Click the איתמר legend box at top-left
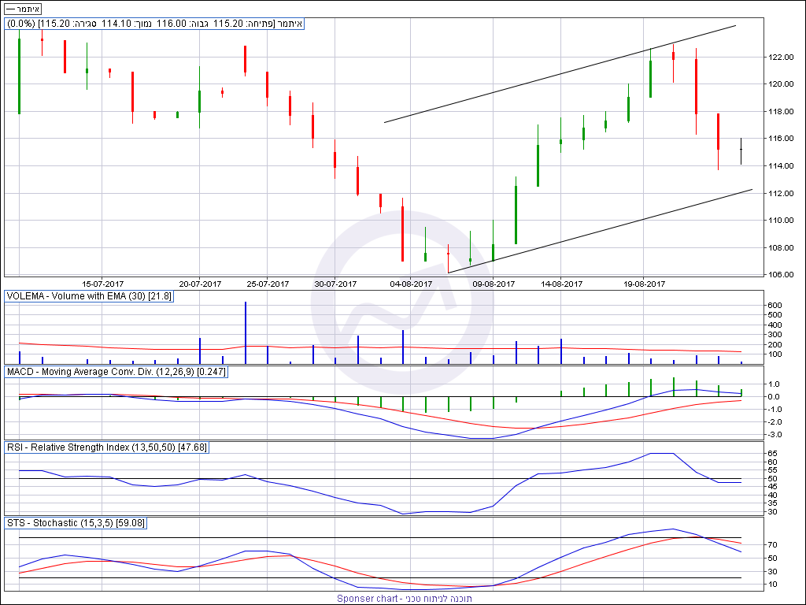Viewport: 806px width, 605px height. click(x=24, y=9)
